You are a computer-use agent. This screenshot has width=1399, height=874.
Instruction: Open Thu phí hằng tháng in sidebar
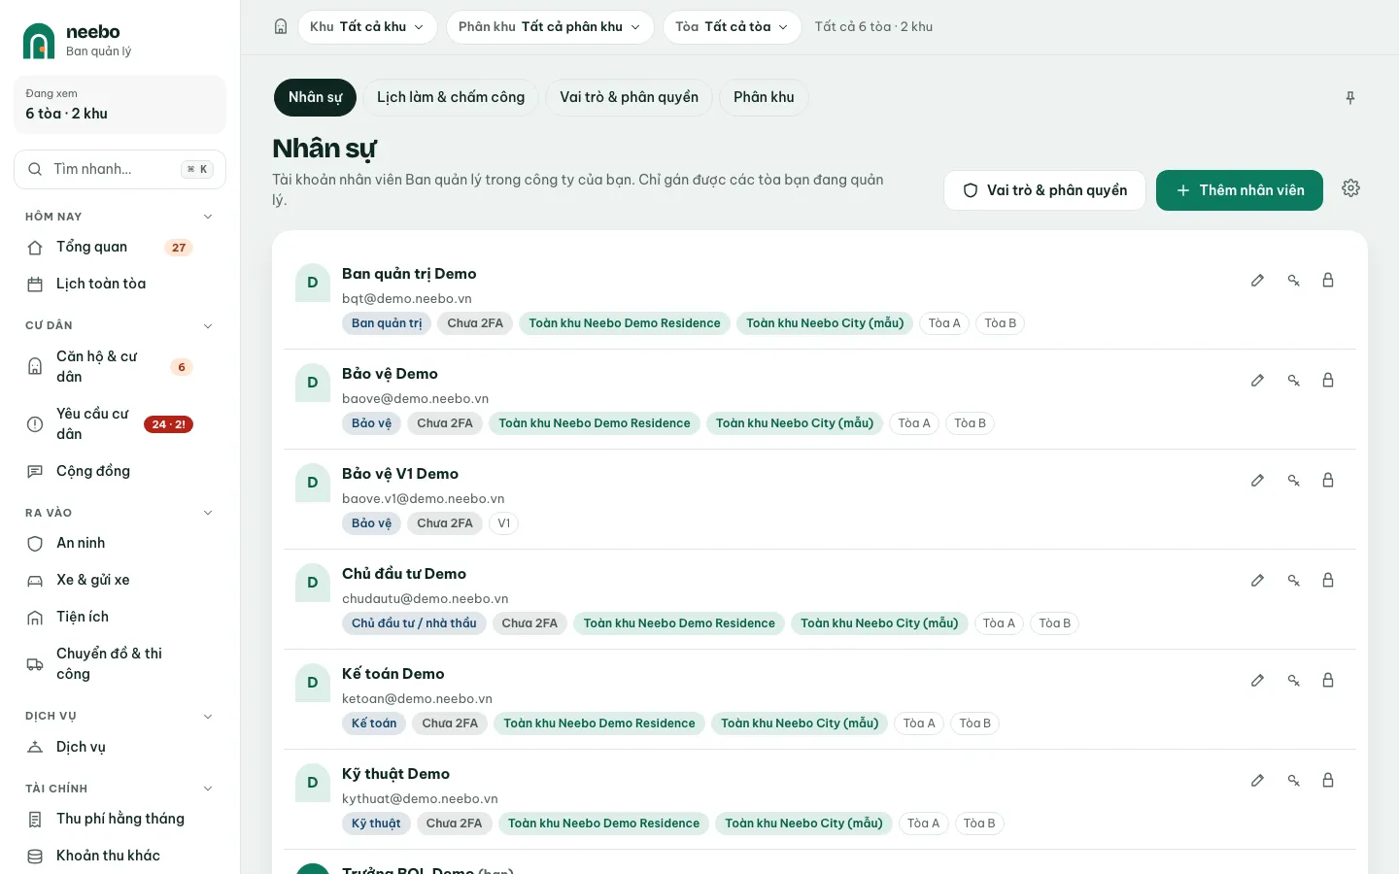tap(119, 819)
